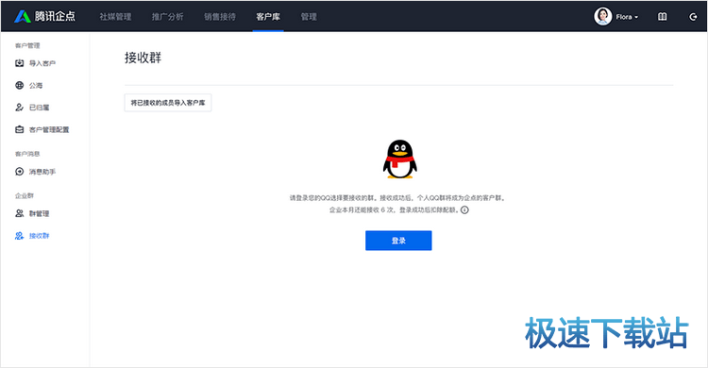
Task: Switch to 推广分析 tab
Action: pyautogui.click(x=167, y=17)
